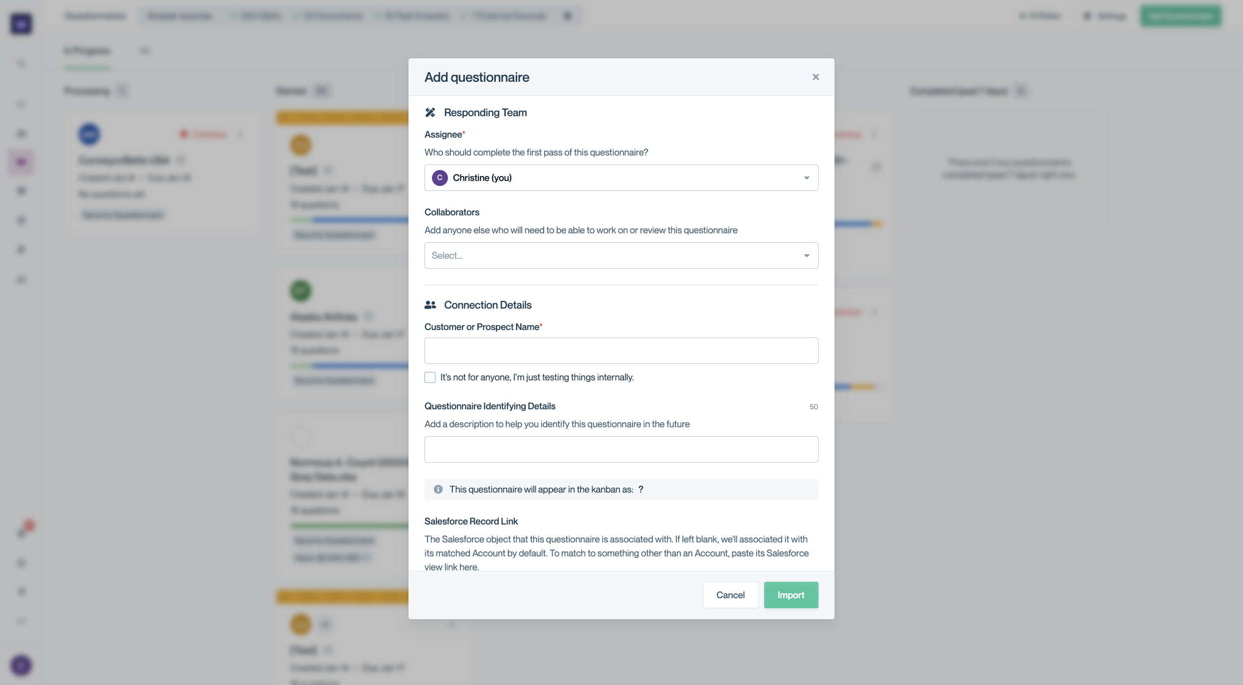The width and height of the screenshot is (1243, 685).
Task: Switch to the In Progress tab
Action: [87, 50]
